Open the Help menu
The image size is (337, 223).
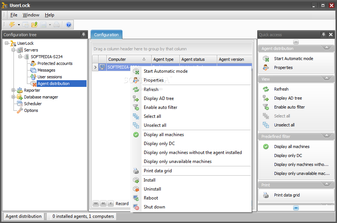coord(49,15)
